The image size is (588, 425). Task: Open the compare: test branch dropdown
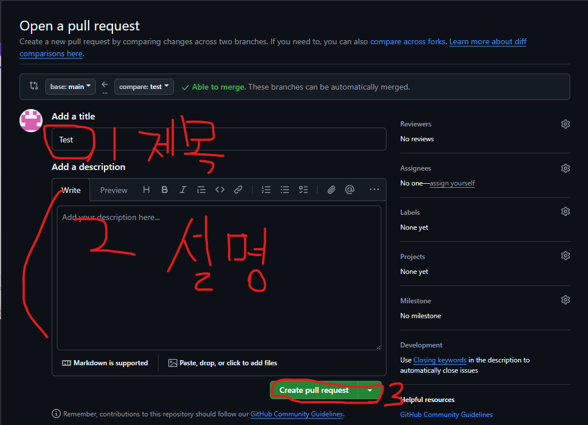click(144, 87)
